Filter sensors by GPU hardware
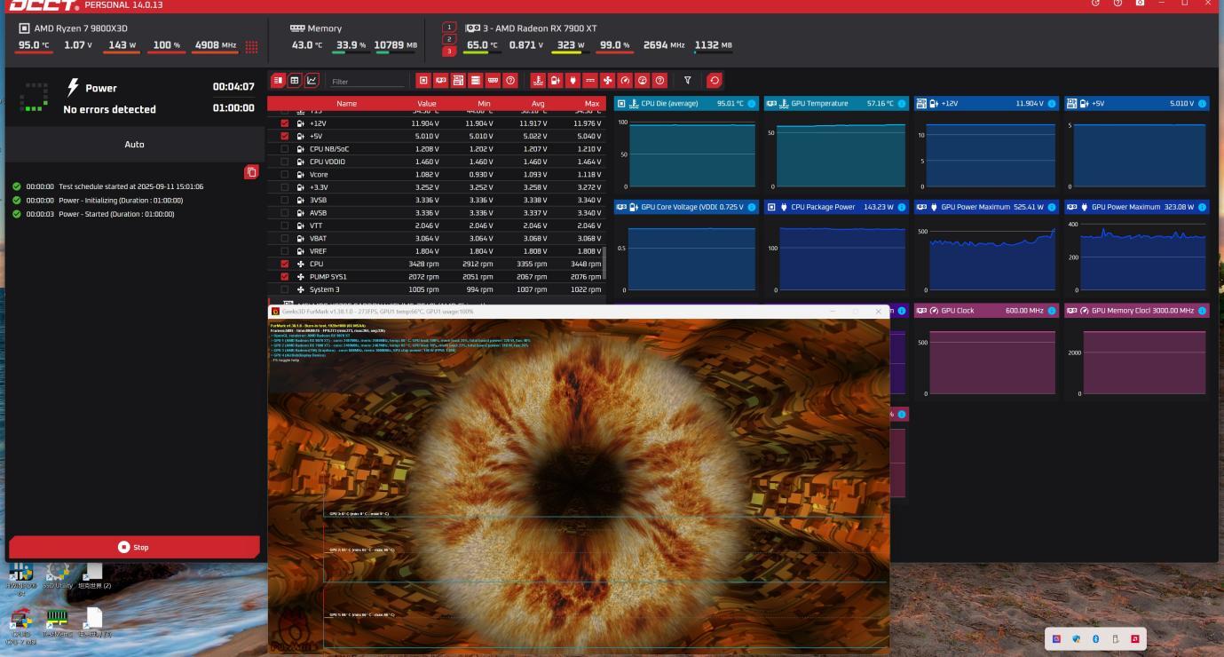Viewport: 1224px width, 657px height. 441,81
